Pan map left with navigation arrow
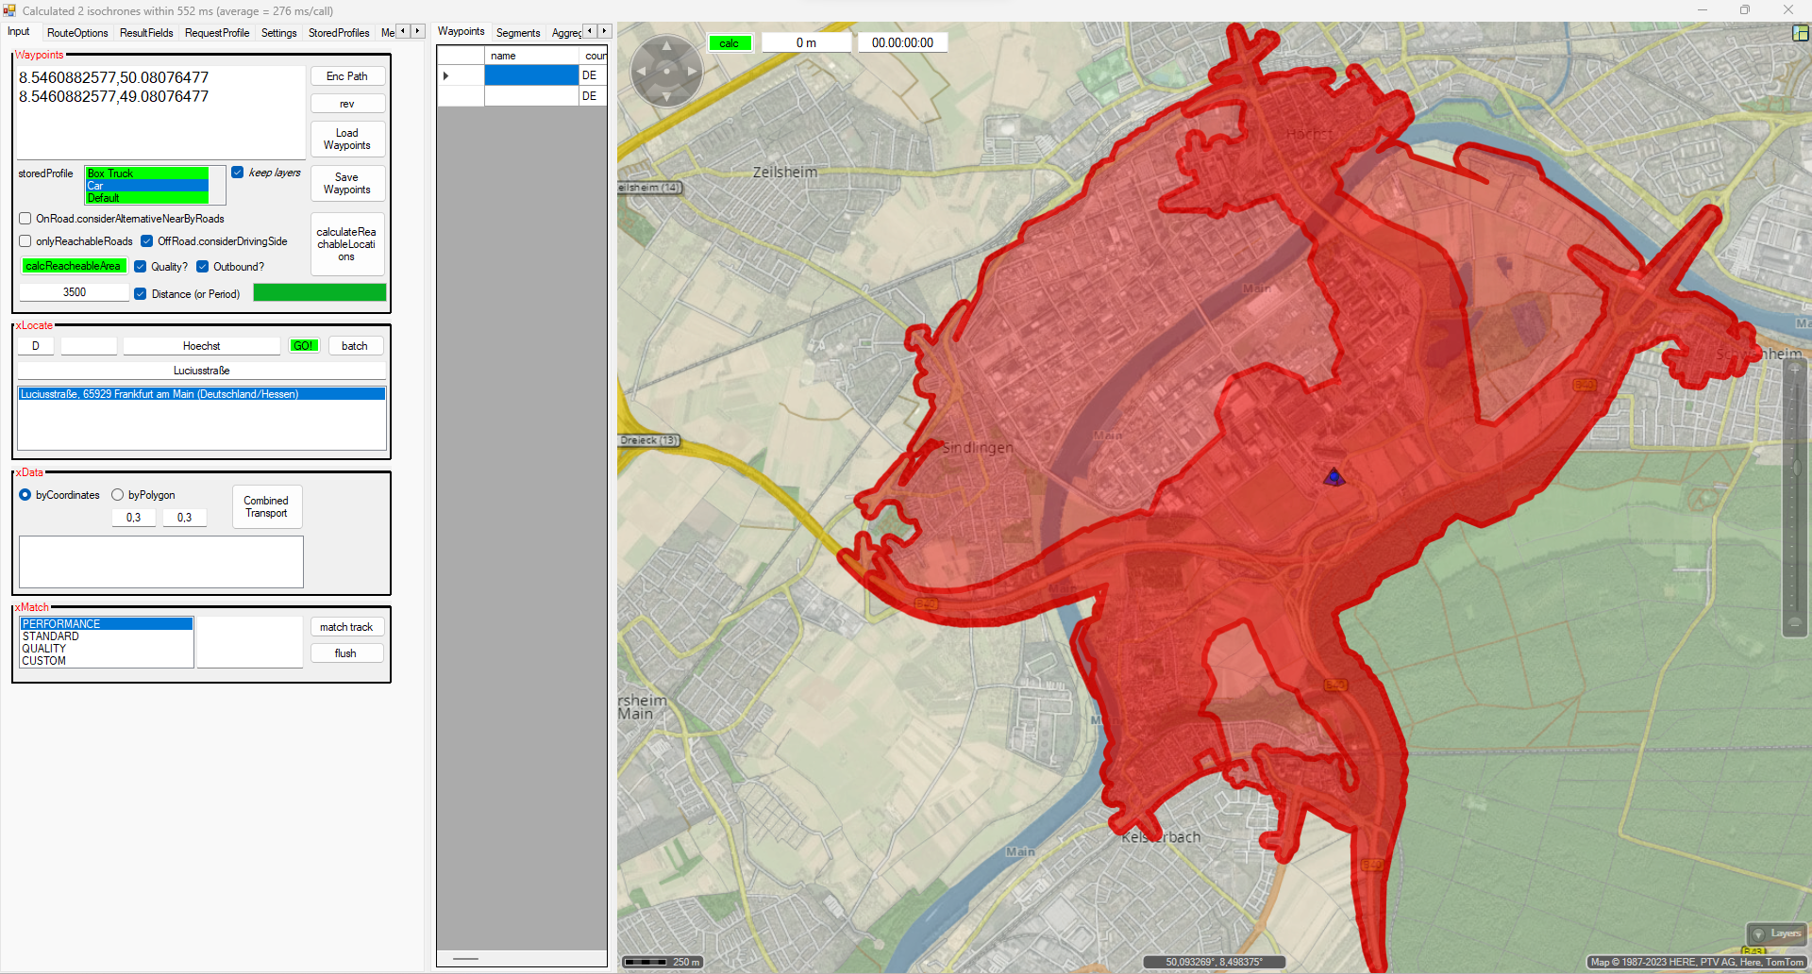Image resolution: width=1812 pixels, height=974 pixels. point(642,71)
